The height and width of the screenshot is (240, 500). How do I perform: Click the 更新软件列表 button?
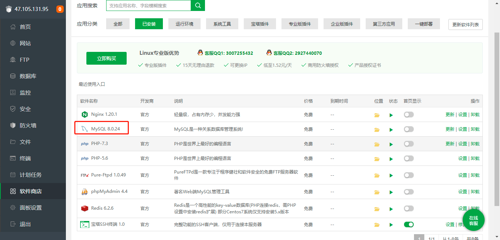click(x=466, y=24)
